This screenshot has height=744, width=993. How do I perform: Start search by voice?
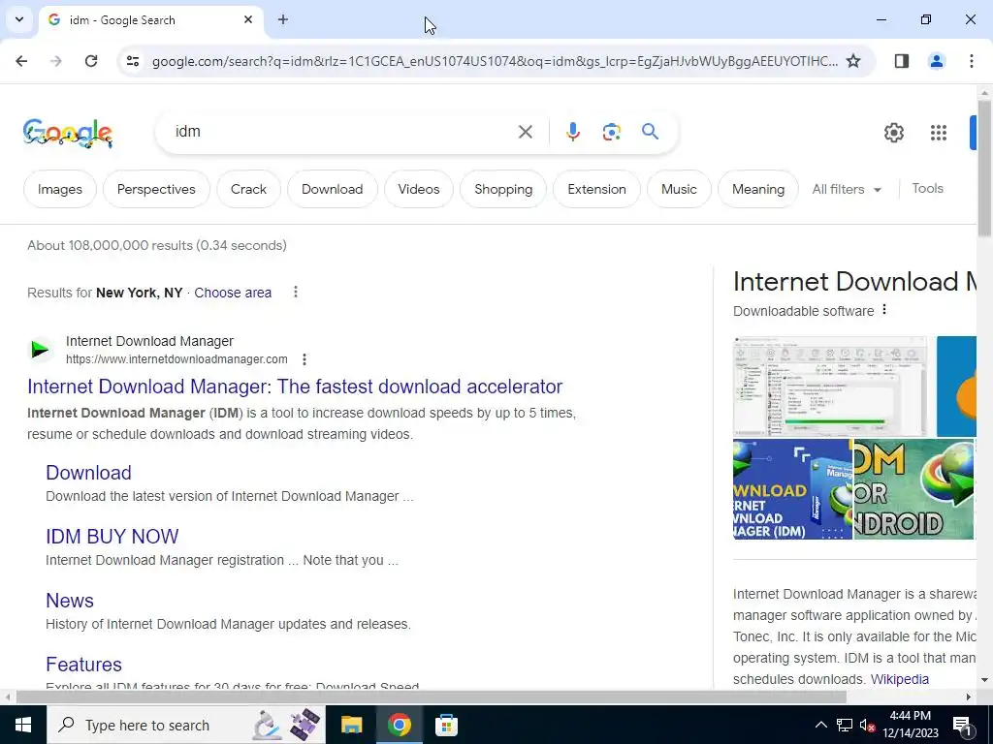tap(572, 132)
